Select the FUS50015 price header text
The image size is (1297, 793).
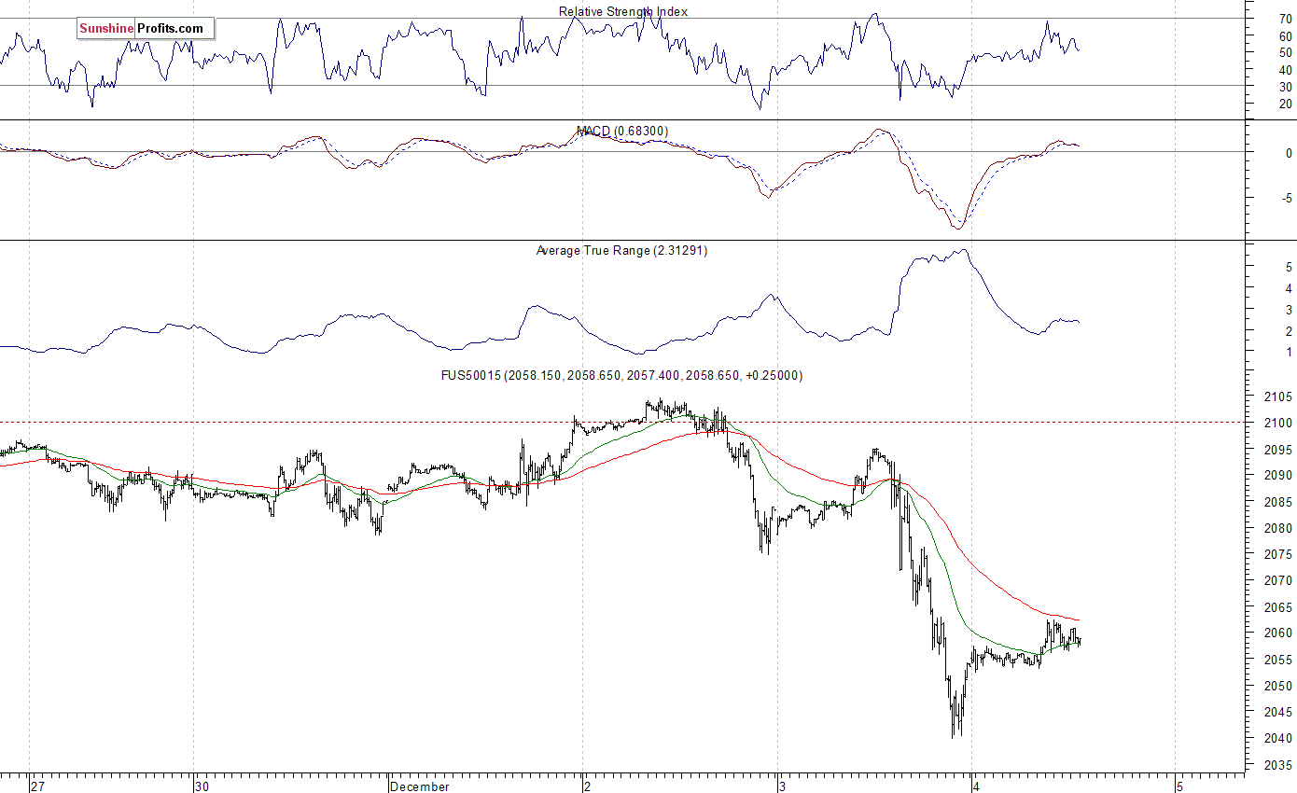pyautogui.click(x=621, y=375)
